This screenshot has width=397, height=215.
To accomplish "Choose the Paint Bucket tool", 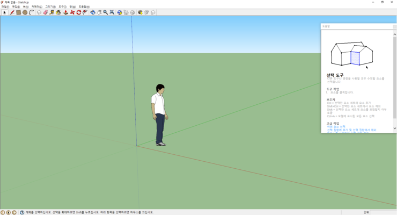I will click(x=58, y=12).
